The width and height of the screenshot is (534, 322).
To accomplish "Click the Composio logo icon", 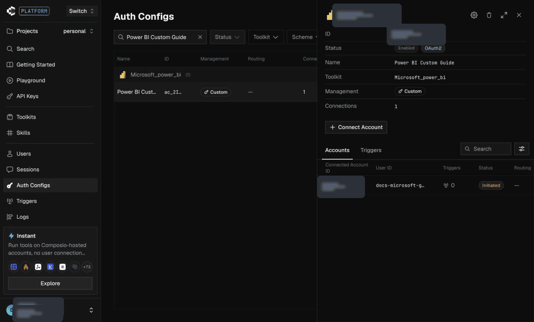I will click(11, 11).
